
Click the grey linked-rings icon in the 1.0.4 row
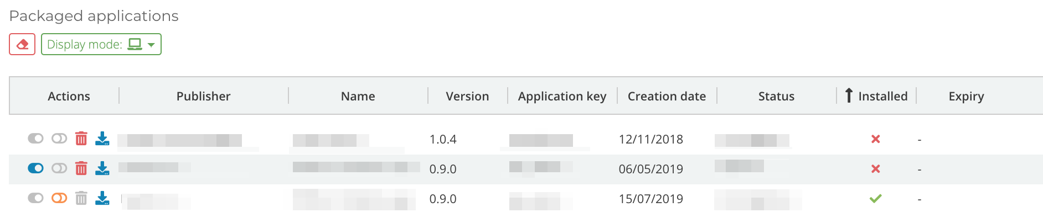59,138
